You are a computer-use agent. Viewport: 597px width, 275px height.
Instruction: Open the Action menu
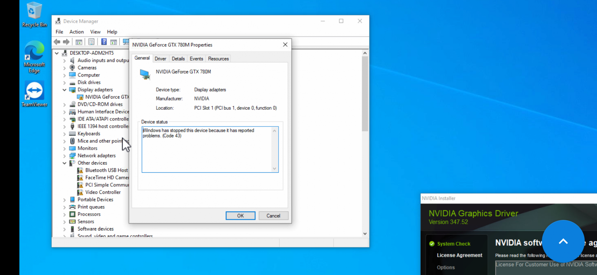click(x=77, y=32)
